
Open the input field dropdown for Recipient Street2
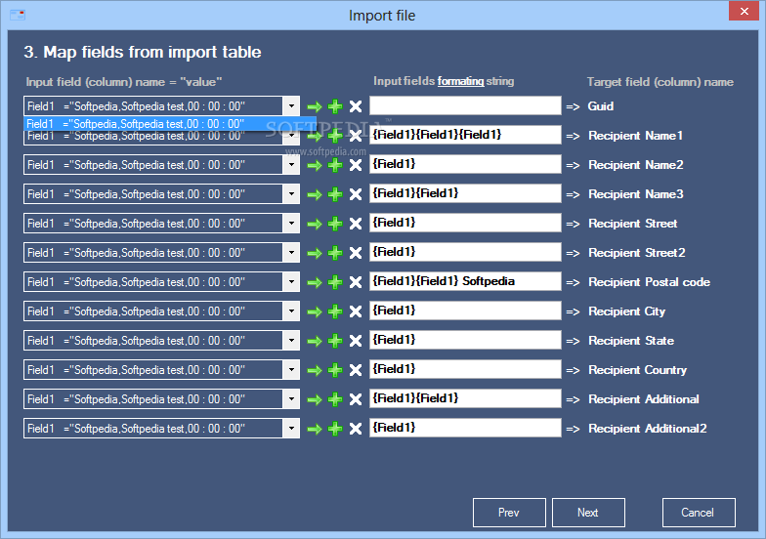tap(291, 252)
